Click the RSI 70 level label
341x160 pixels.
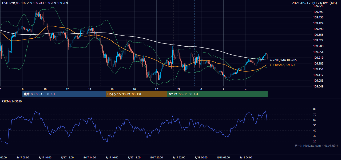(315, 114)
